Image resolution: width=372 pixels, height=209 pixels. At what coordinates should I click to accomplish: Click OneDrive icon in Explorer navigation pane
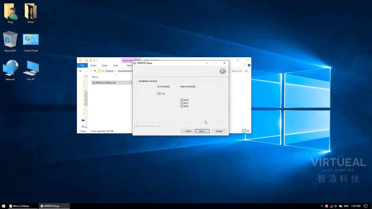click(x=83, y=120)
